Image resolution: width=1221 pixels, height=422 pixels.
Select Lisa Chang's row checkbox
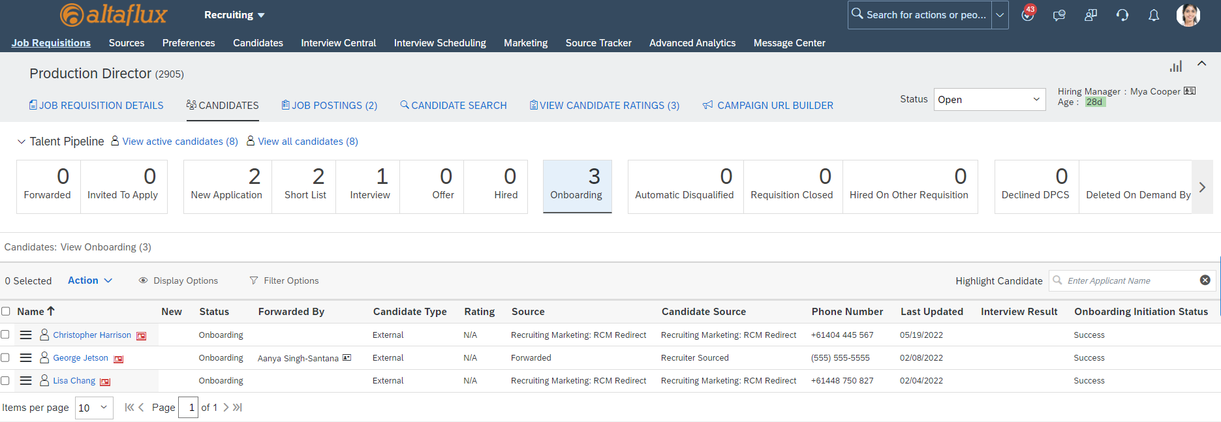click(x=5, y=380)
